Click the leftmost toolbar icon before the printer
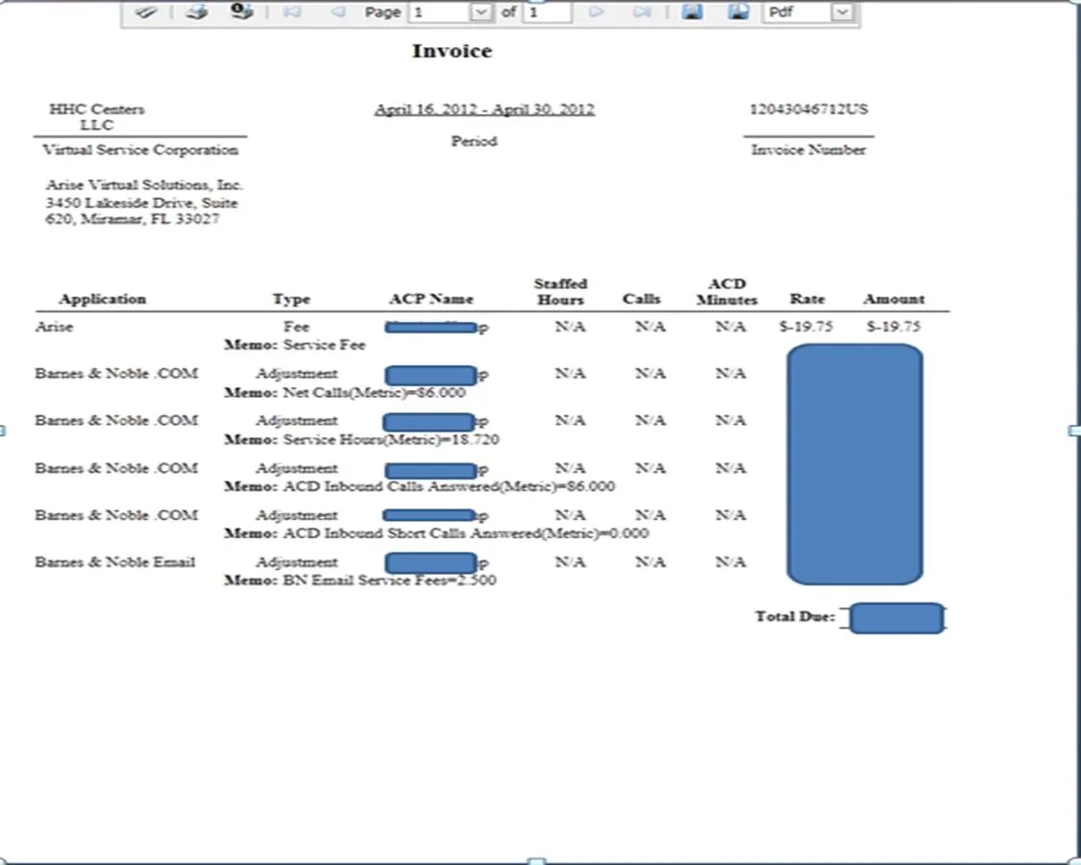1081x865 pixels. (x=146, y=12)
